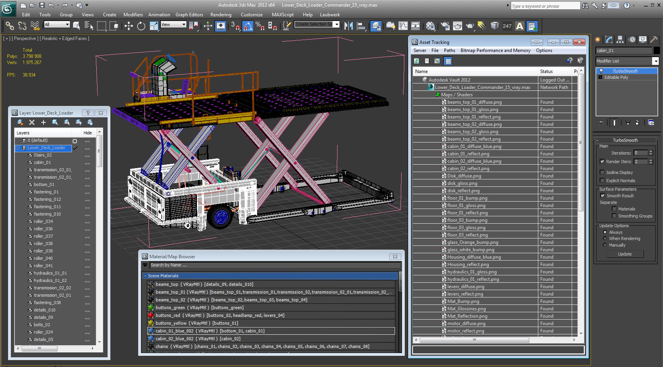Select the When Rendering update option
The height and width of the screenshot is (367, 663).
(x=605, y=238)
